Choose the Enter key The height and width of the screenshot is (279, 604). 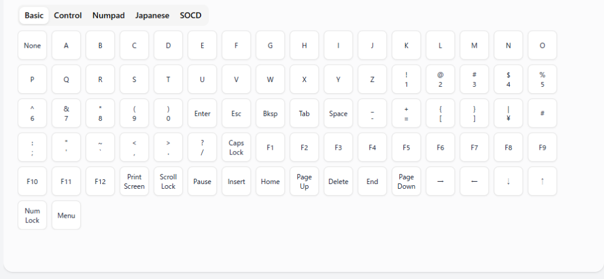[x=202, y=114]
